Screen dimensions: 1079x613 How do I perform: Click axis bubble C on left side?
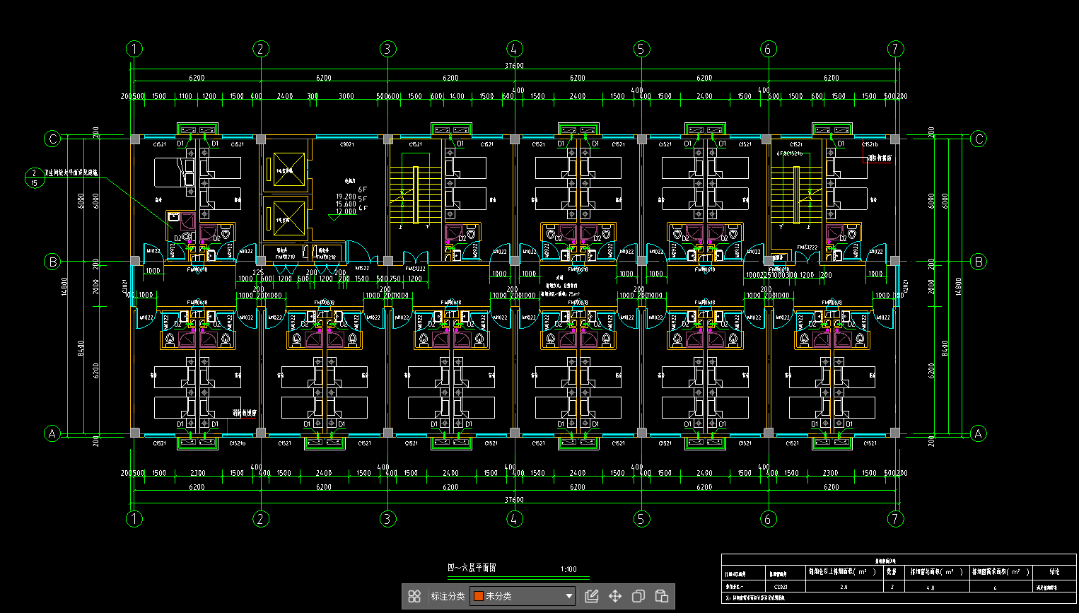[x=52, y=139]
